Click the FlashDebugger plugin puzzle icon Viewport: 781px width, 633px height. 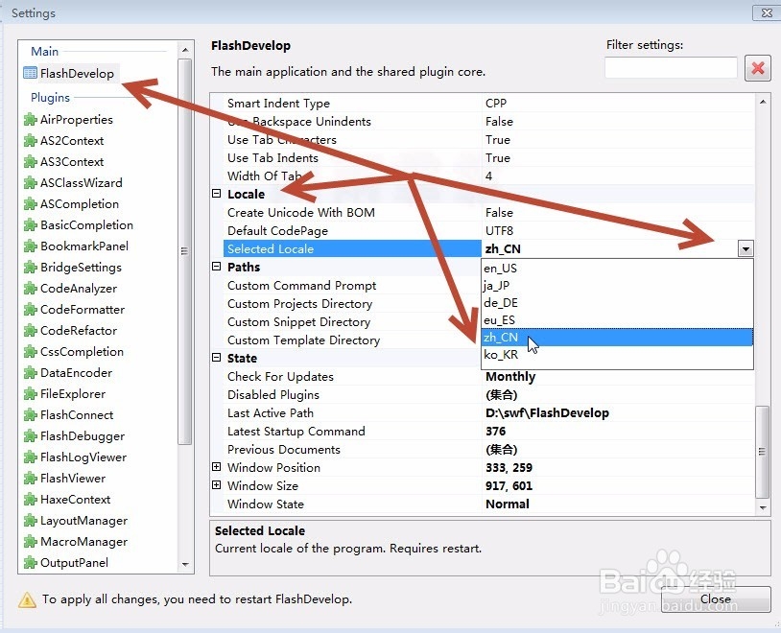point(31,435)
